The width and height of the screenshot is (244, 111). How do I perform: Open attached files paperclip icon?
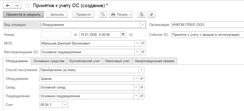(x=151, y=15)
